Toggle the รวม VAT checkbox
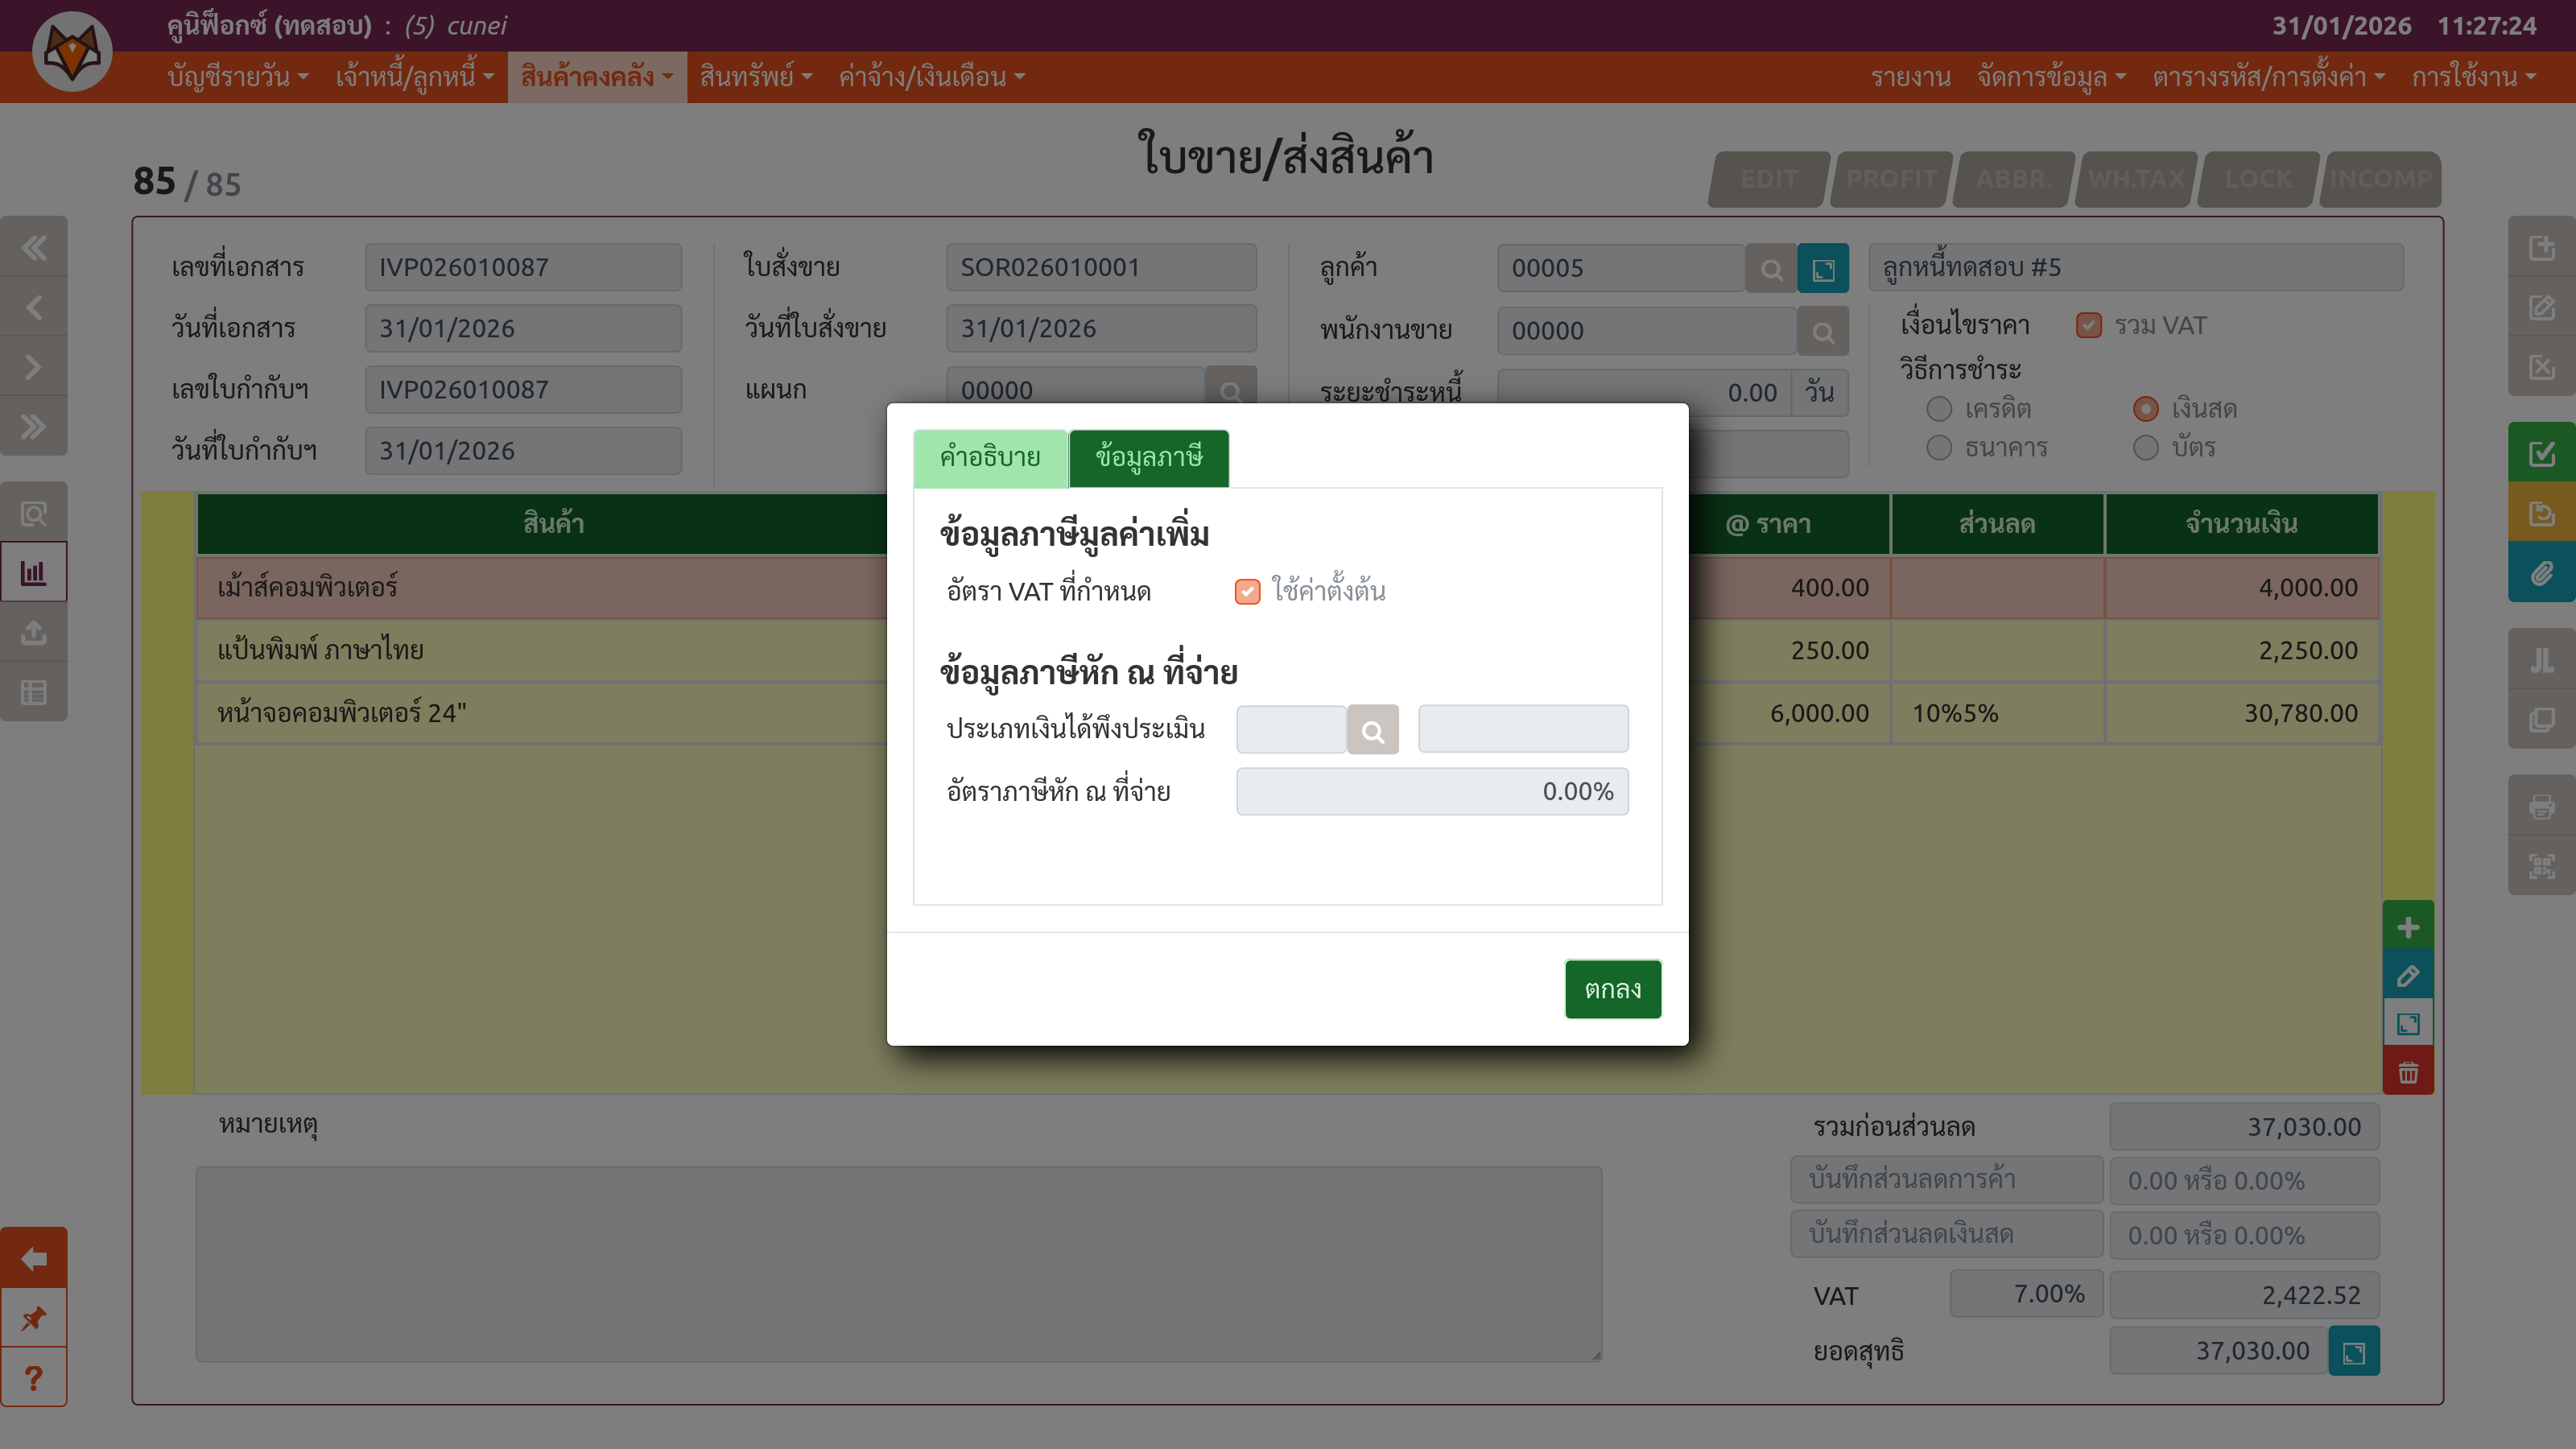2576x1449 pixels. pos(2088,326)
